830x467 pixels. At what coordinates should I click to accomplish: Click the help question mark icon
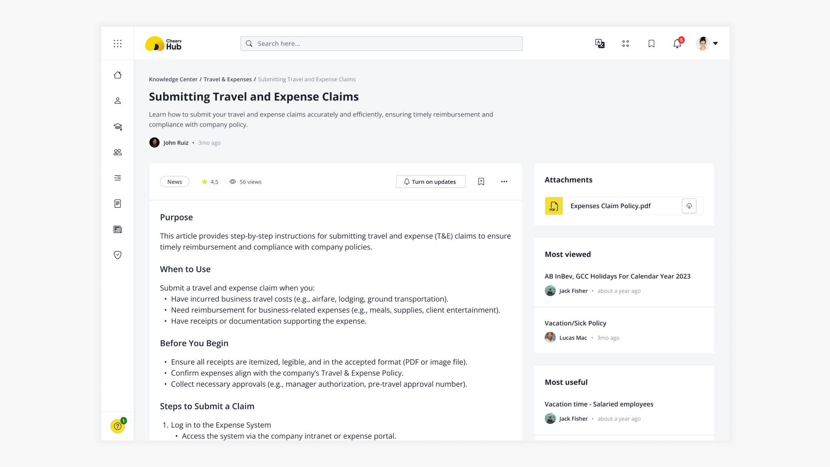click(x=118, y=426)
